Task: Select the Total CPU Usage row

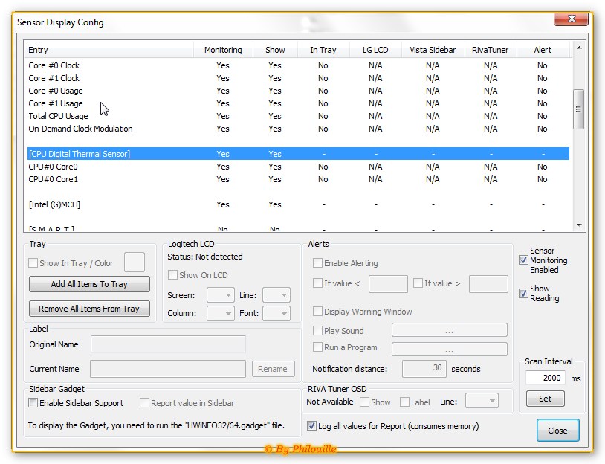Action: tap(58, 116)
